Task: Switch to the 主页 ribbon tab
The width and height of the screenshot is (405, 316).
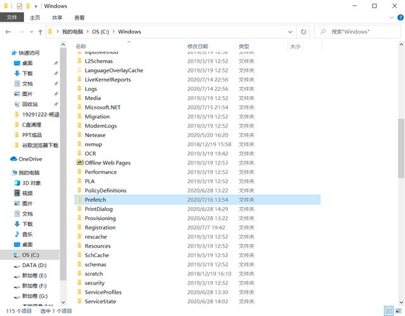Action: [35, 18]
